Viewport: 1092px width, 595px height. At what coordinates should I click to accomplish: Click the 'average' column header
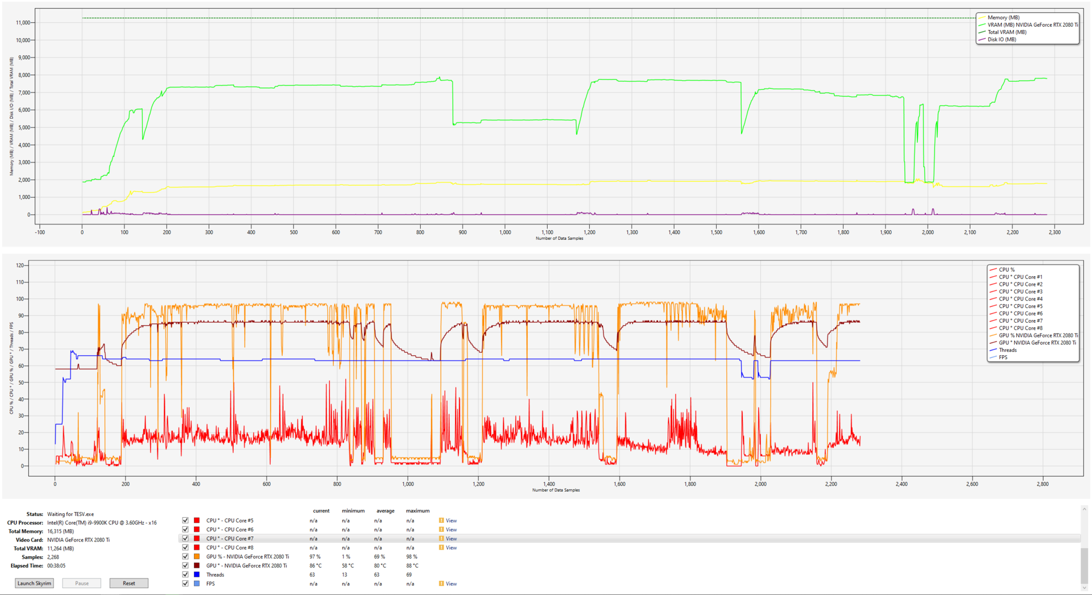coord(385,511)
